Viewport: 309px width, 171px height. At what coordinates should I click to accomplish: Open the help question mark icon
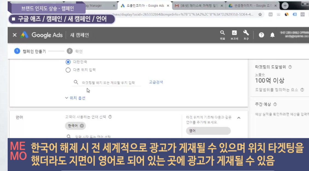[x=261, y=35]
